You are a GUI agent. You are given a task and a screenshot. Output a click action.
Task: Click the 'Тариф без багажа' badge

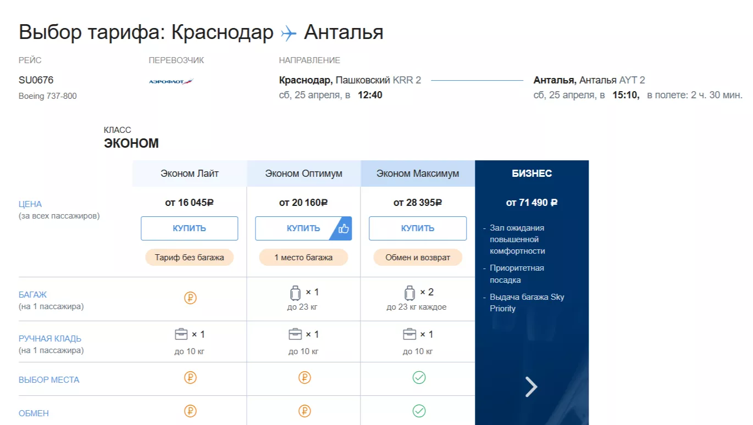(190, 258)
